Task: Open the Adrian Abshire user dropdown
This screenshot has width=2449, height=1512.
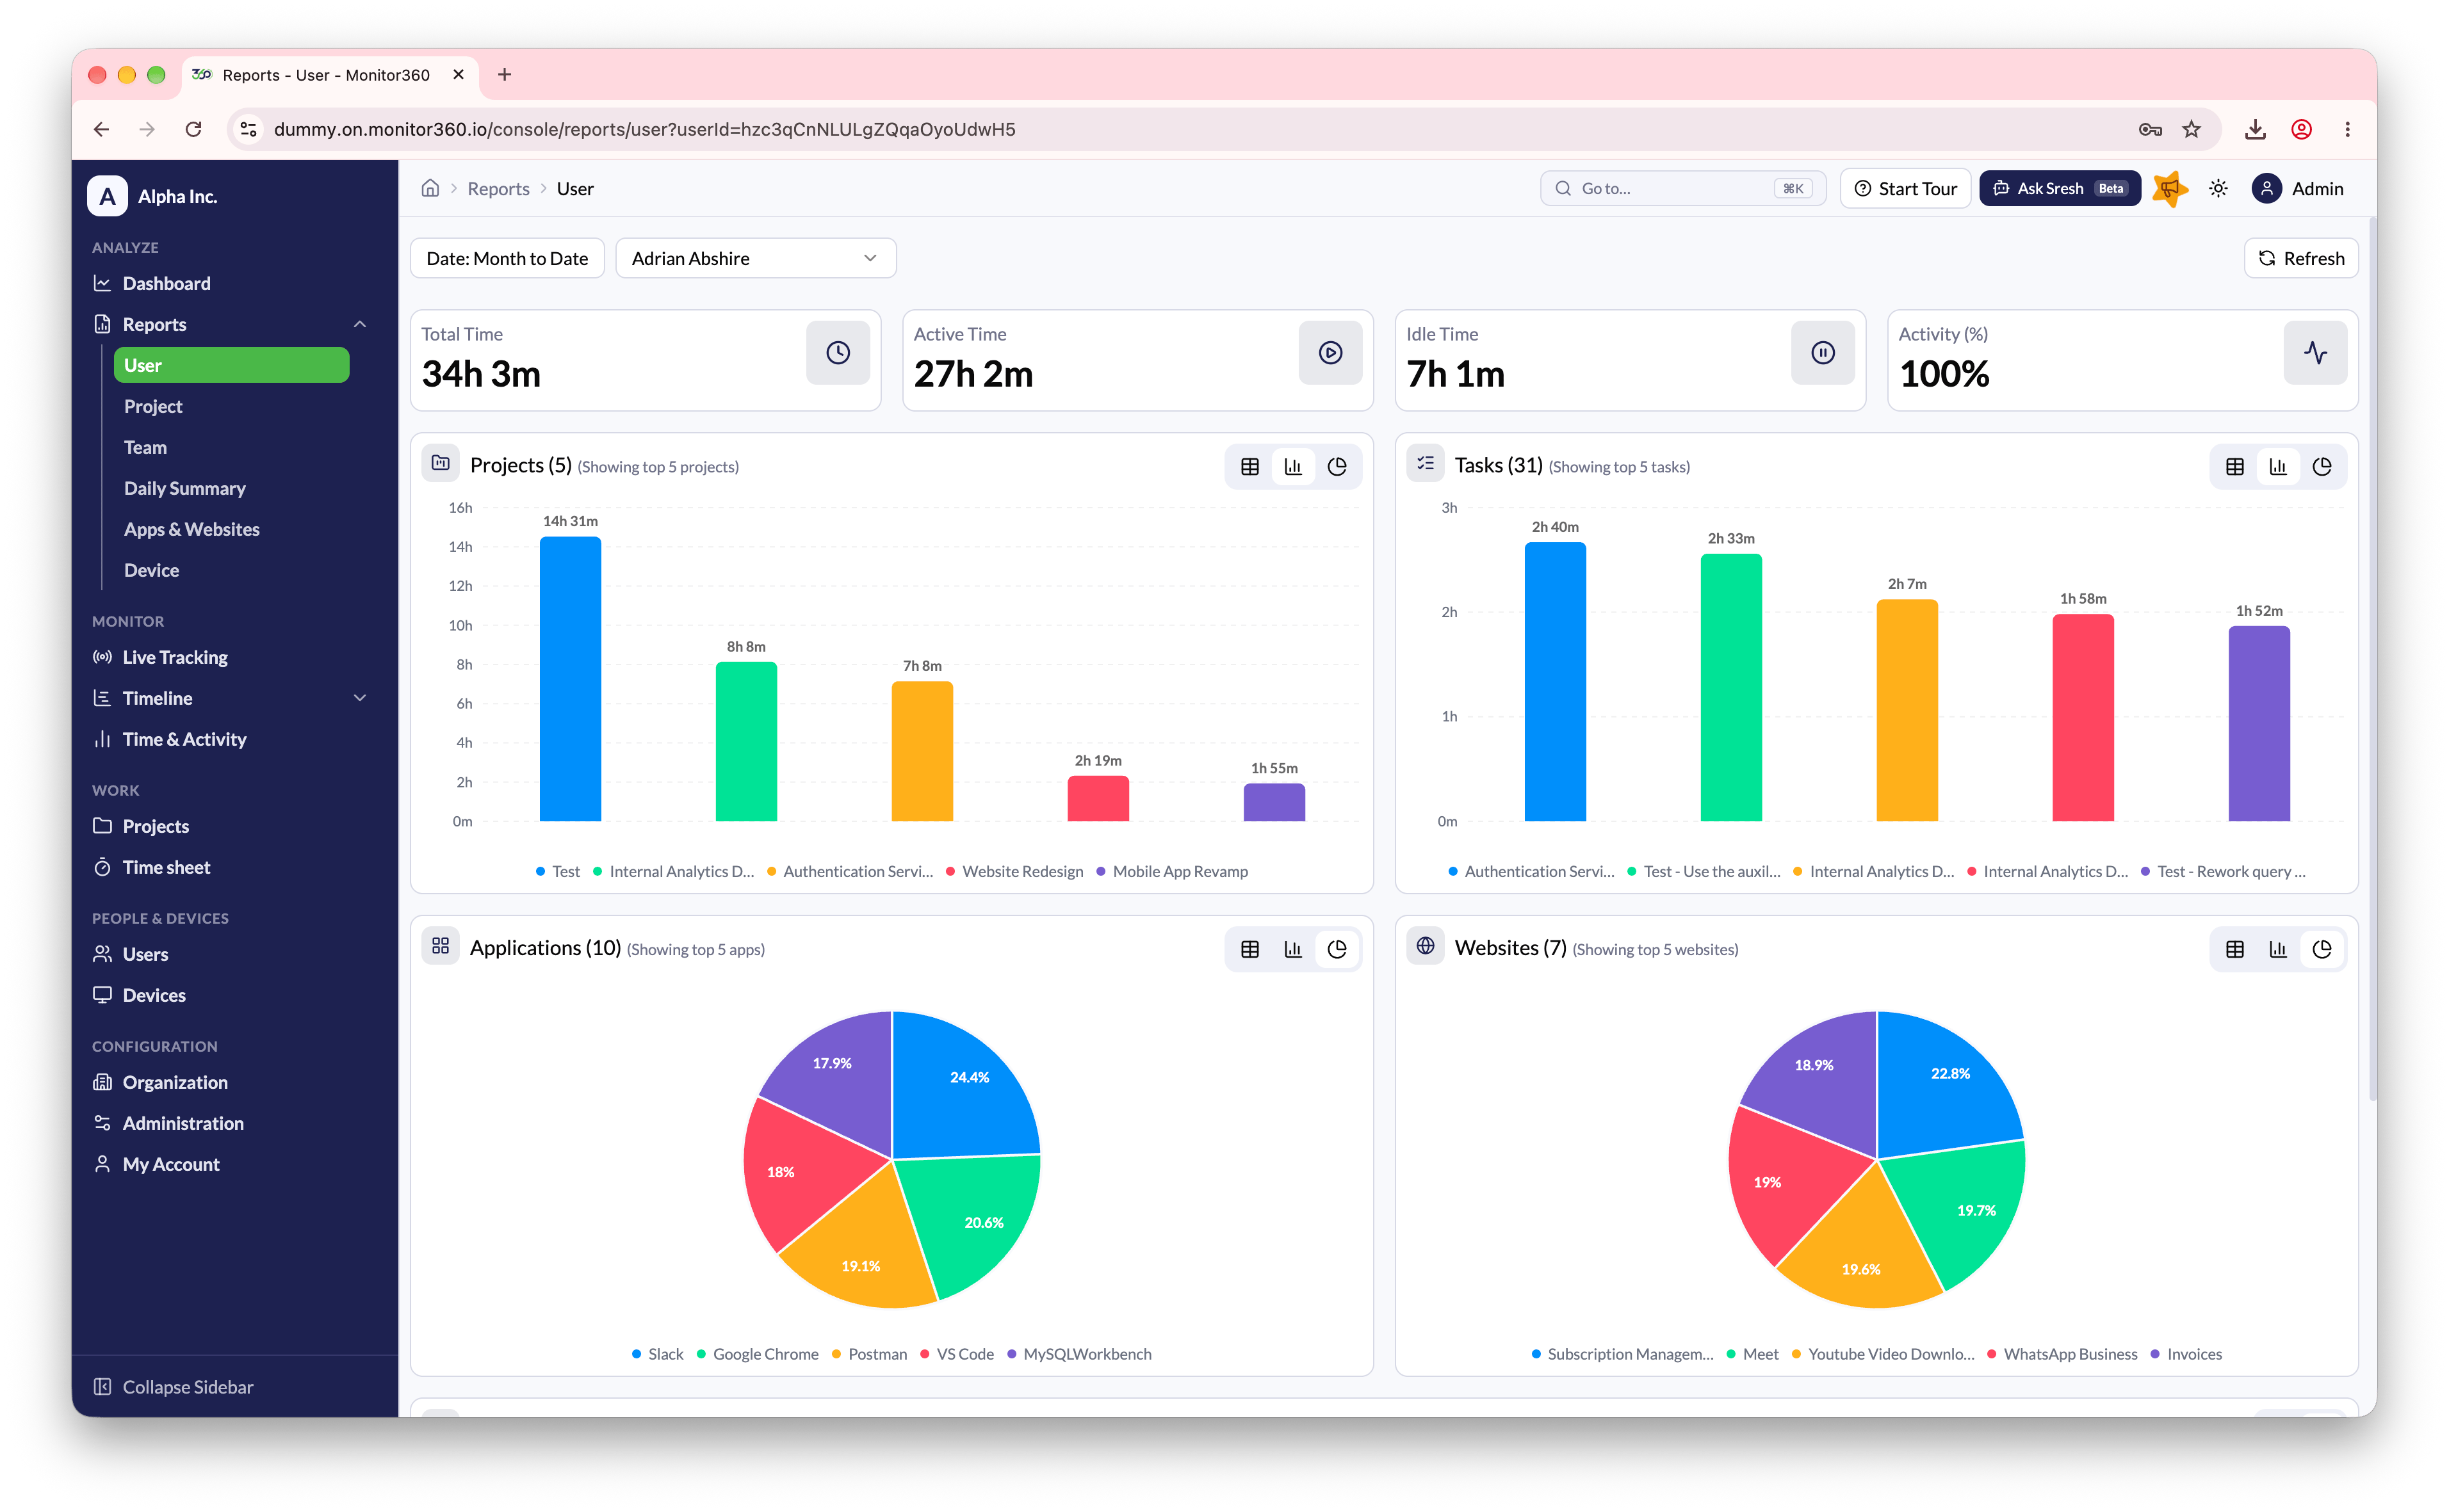Action: [x=755, y=258]
